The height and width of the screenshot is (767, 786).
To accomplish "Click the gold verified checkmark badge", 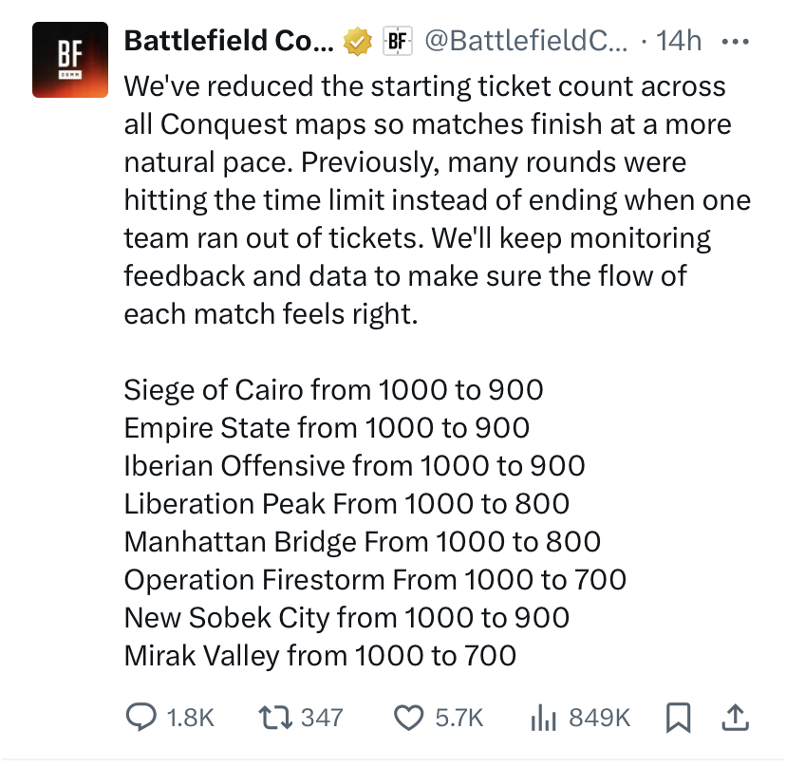I will tap(357, 41).
